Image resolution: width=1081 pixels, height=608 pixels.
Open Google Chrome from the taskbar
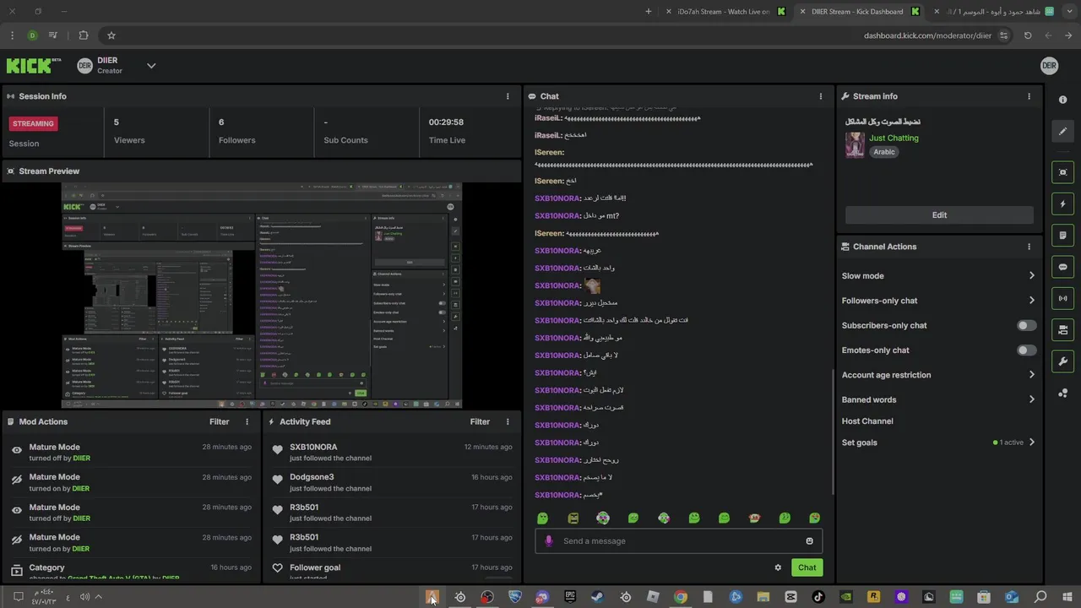point(680,597)
